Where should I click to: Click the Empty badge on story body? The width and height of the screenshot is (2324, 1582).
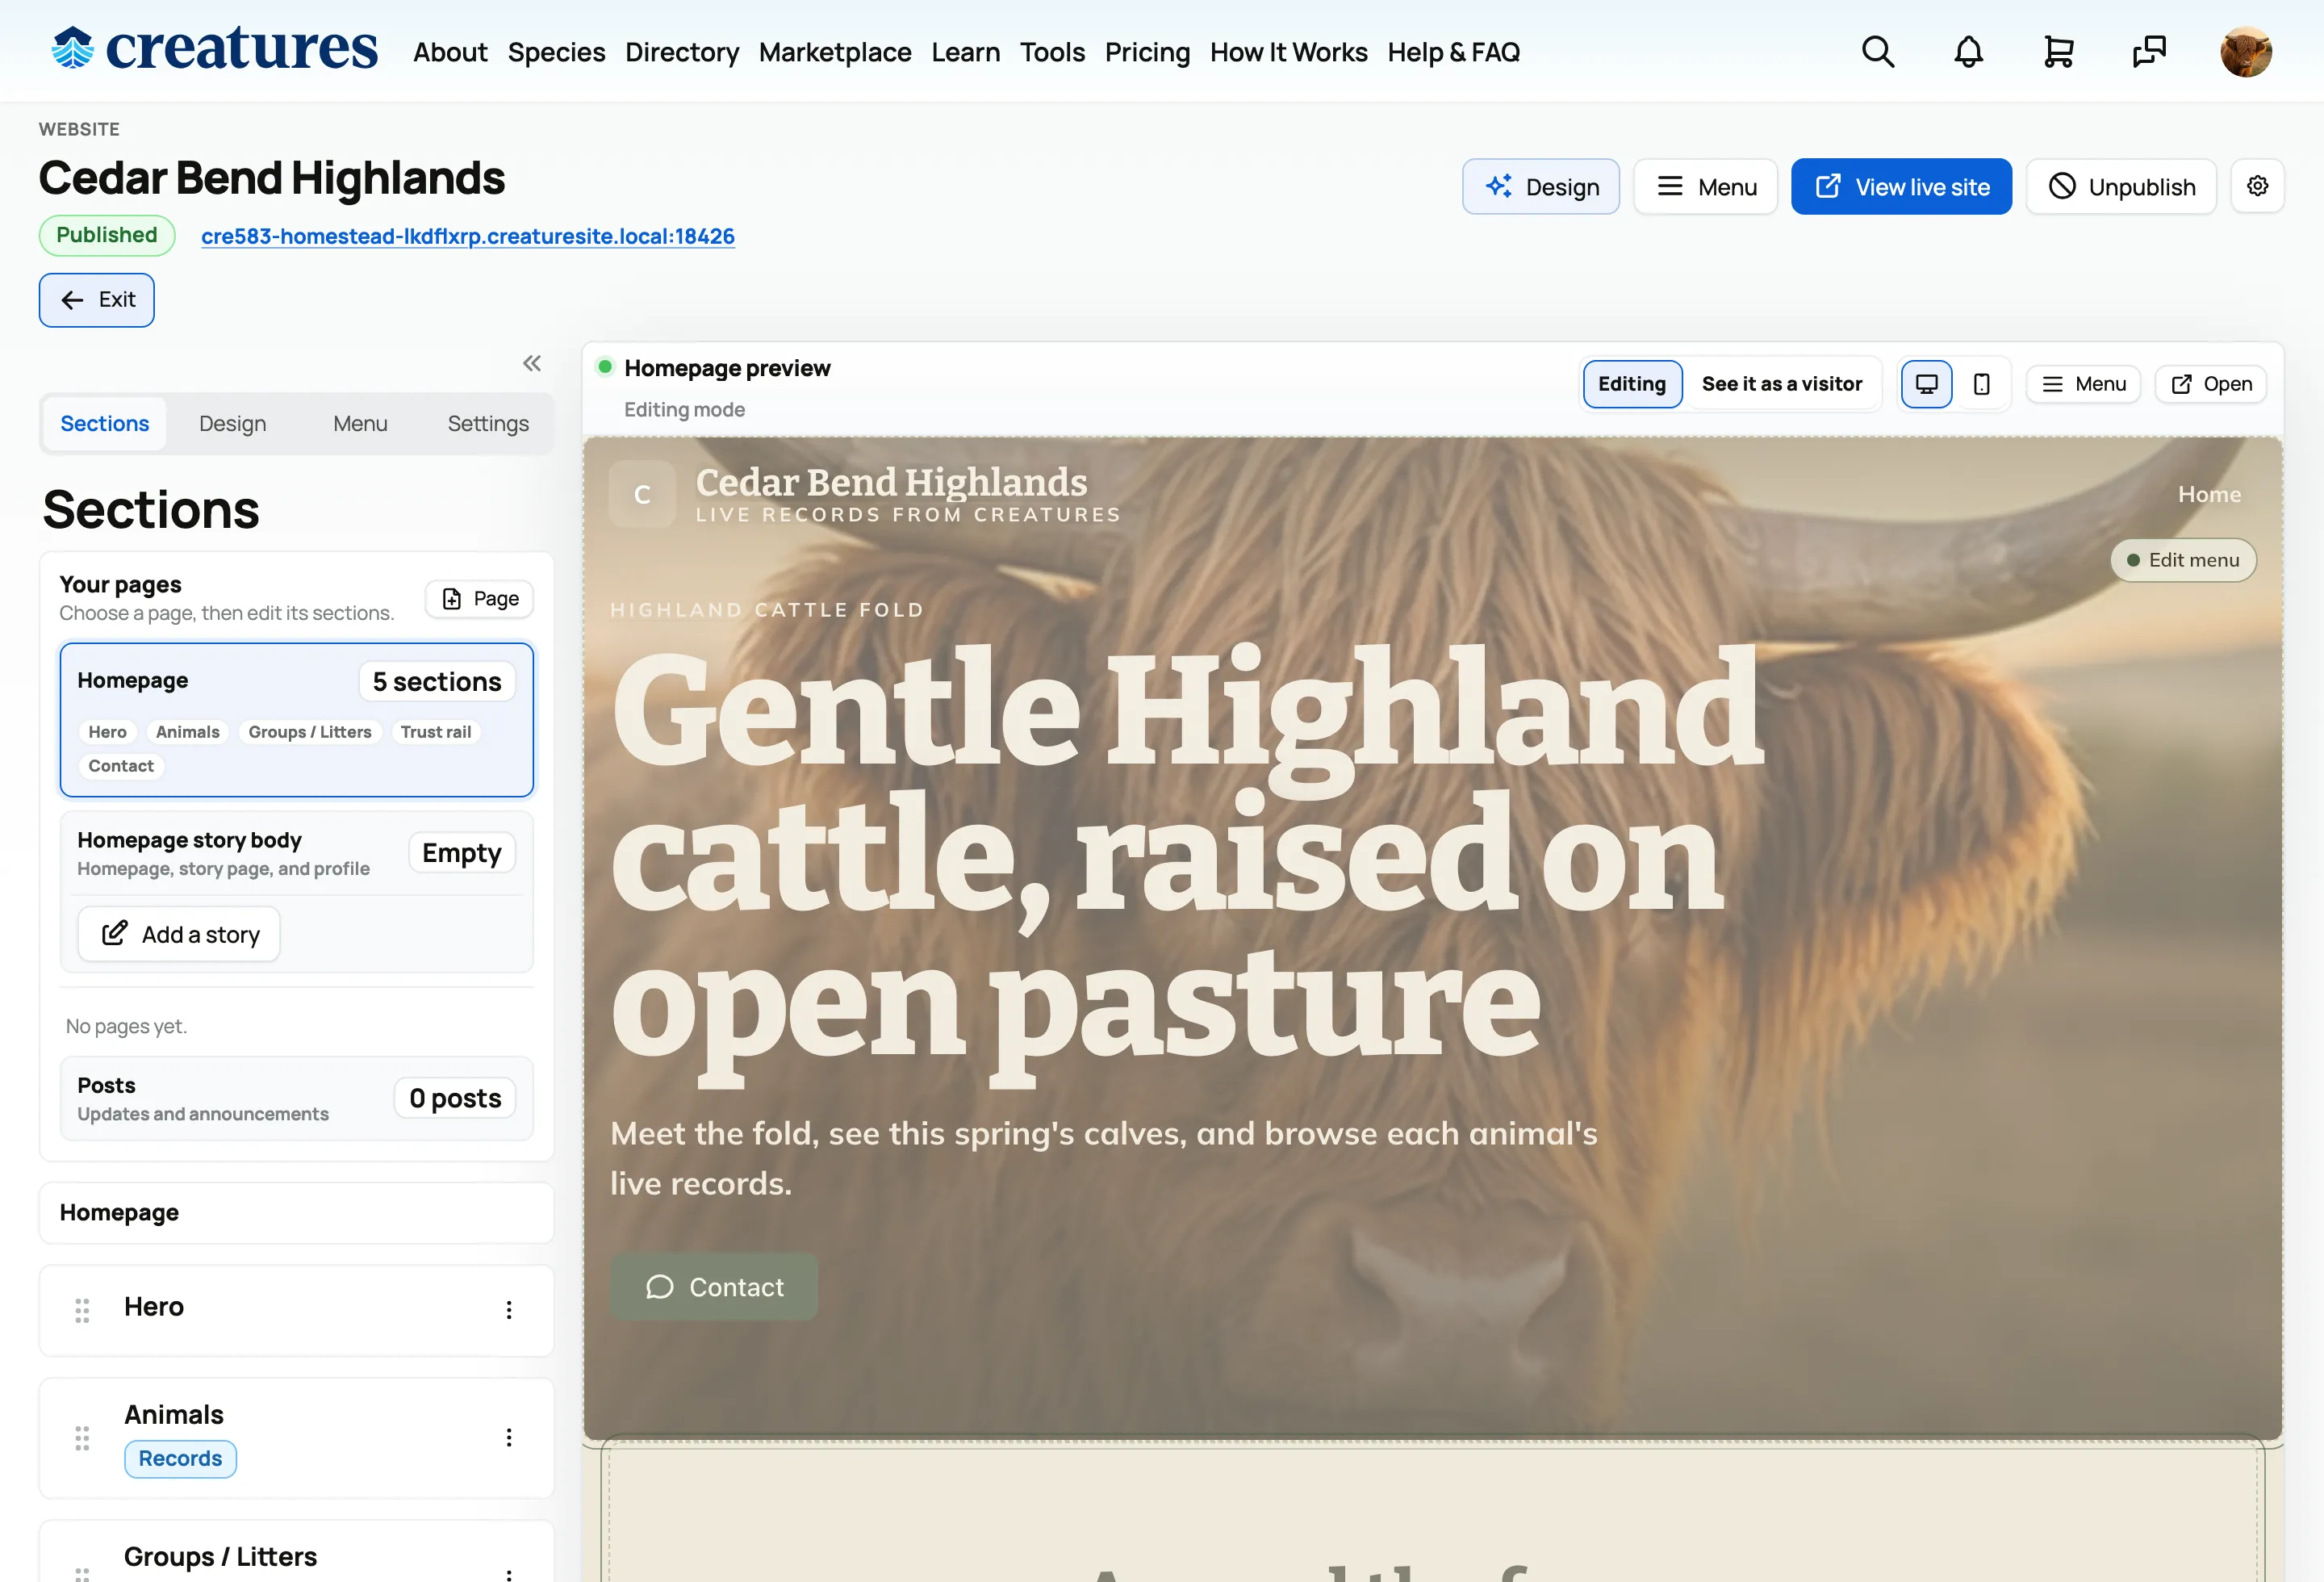tap(462, 853)
